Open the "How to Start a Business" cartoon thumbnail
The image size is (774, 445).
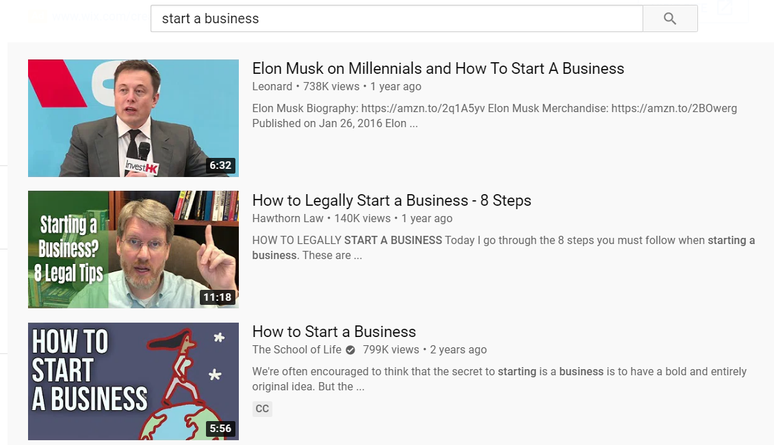133,381
